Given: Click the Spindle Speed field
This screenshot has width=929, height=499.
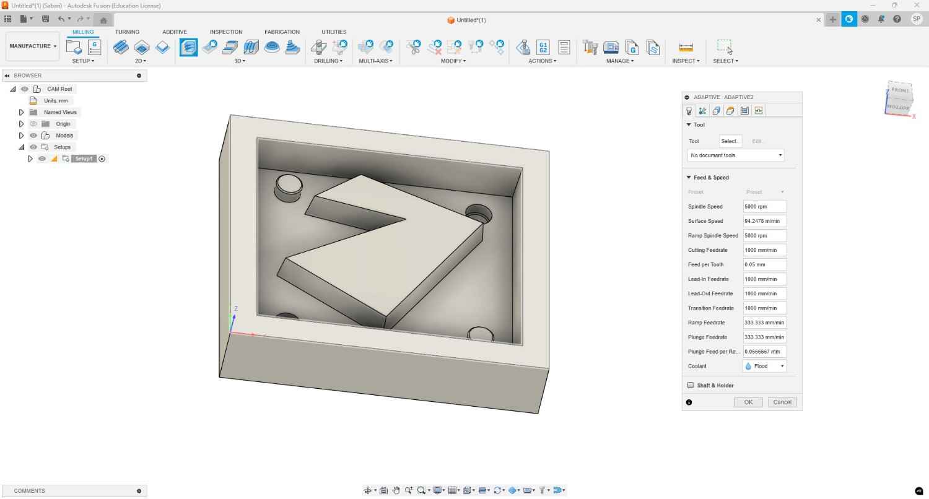Looking at the screenshot, I should pos(764,207).
